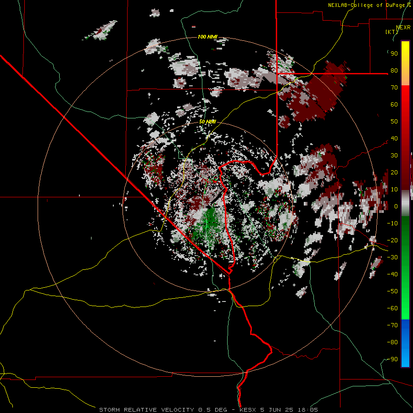Viewport: 413px width, 413px height.
Task: Click the -50 value on velocity scale
Action: tap(392, 291)
